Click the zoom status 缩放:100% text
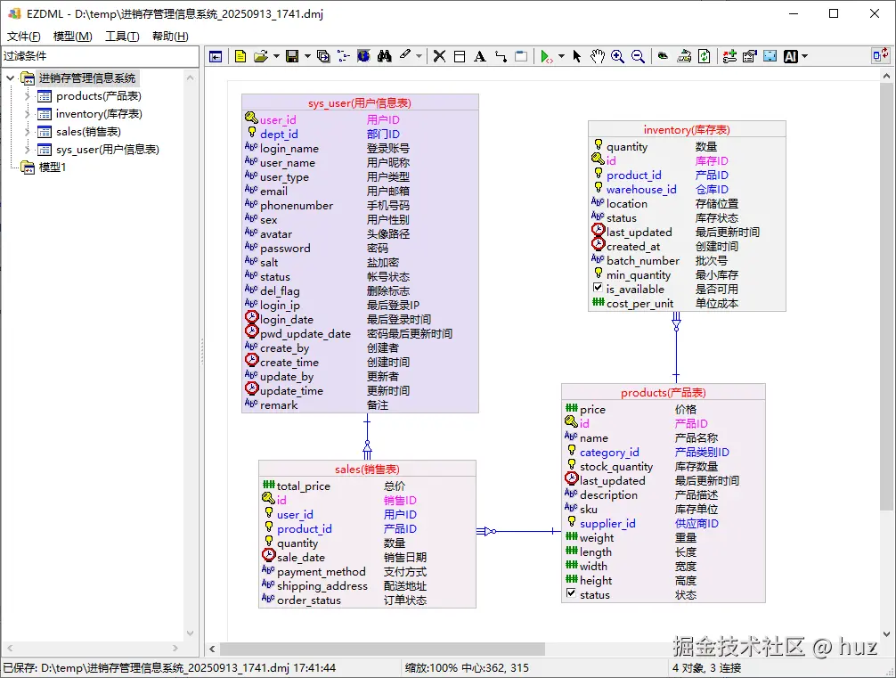Screen dimensions: 896x678 (431, 667)
